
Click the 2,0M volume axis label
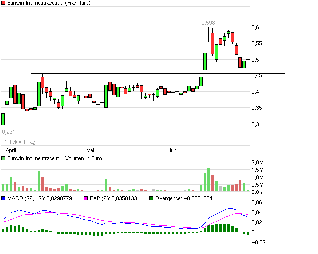[x=257, y=162]
